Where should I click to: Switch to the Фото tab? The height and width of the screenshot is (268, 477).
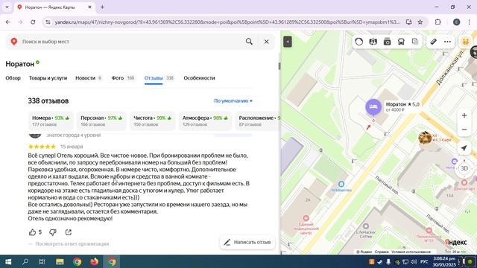[122, 78]
